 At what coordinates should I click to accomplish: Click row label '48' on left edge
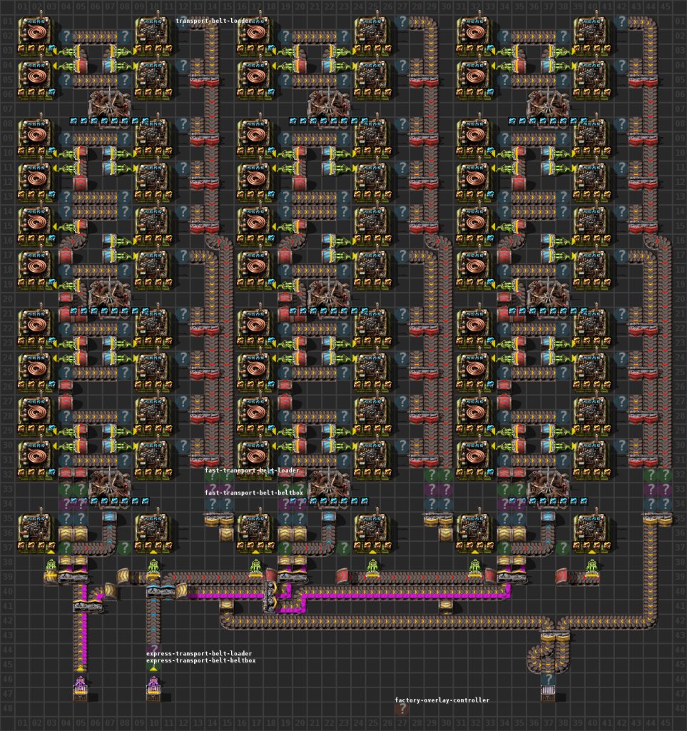coord(7,709)
